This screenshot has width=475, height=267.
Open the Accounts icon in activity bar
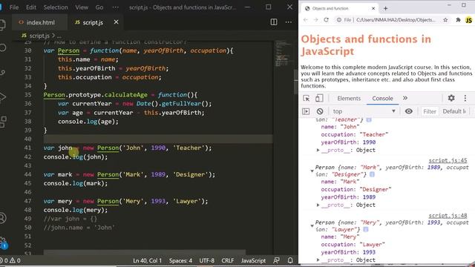(x=3, y=218)
